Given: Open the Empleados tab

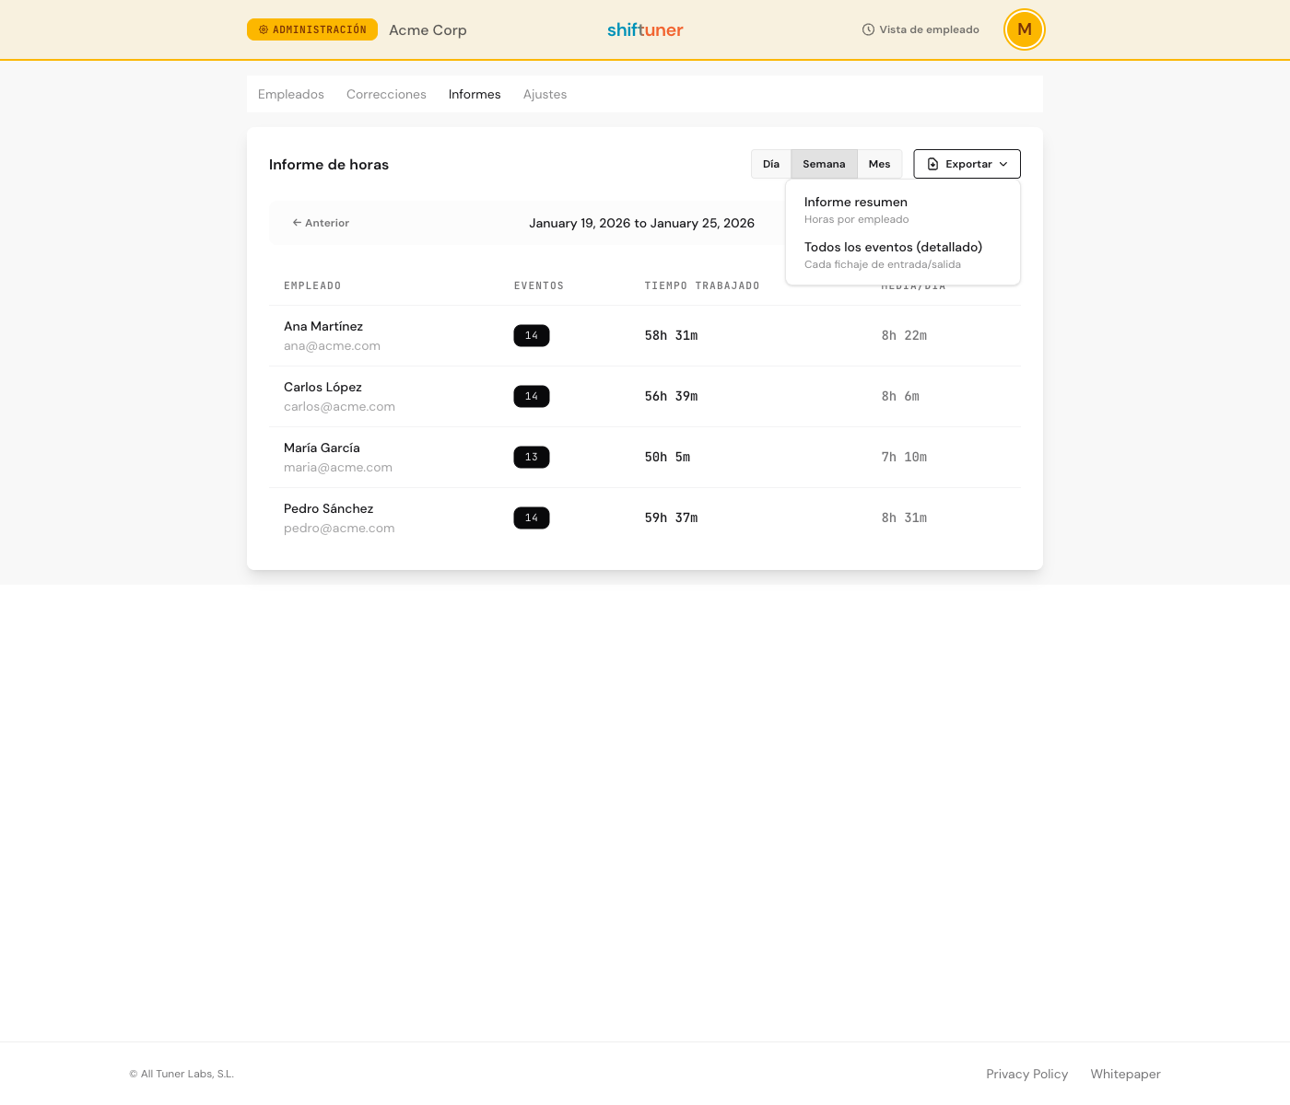Looking at the screenshot, I should tap(291, 94).
